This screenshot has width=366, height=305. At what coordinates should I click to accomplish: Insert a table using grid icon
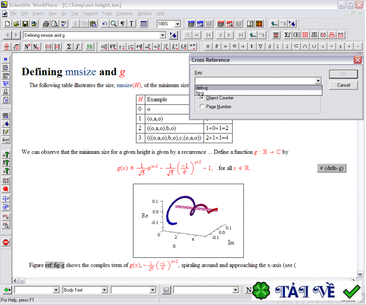[x=143, y=24]
